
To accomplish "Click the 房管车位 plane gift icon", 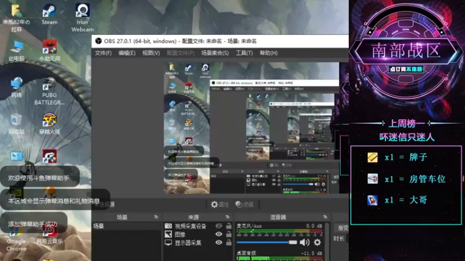I will click(373, 179).
